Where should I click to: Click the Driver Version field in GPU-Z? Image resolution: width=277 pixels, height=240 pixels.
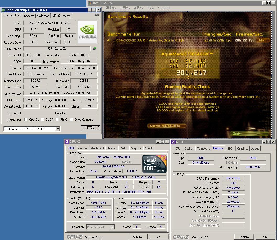coord(61,93)
